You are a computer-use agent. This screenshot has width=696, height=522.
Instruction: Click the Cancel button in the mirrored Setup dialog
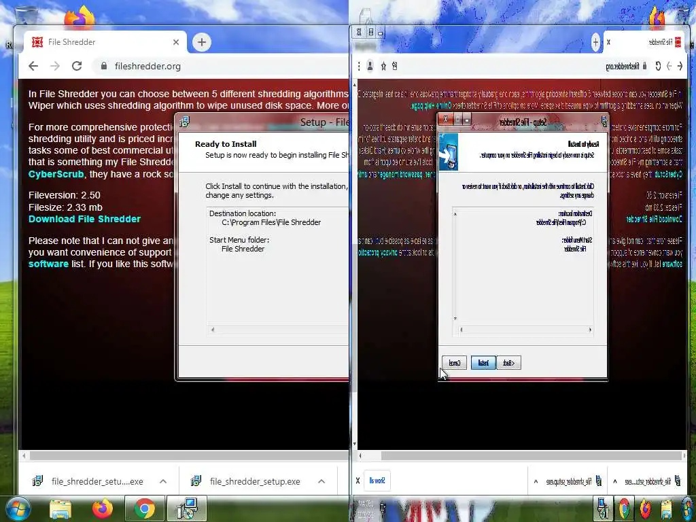click(455, 363)
